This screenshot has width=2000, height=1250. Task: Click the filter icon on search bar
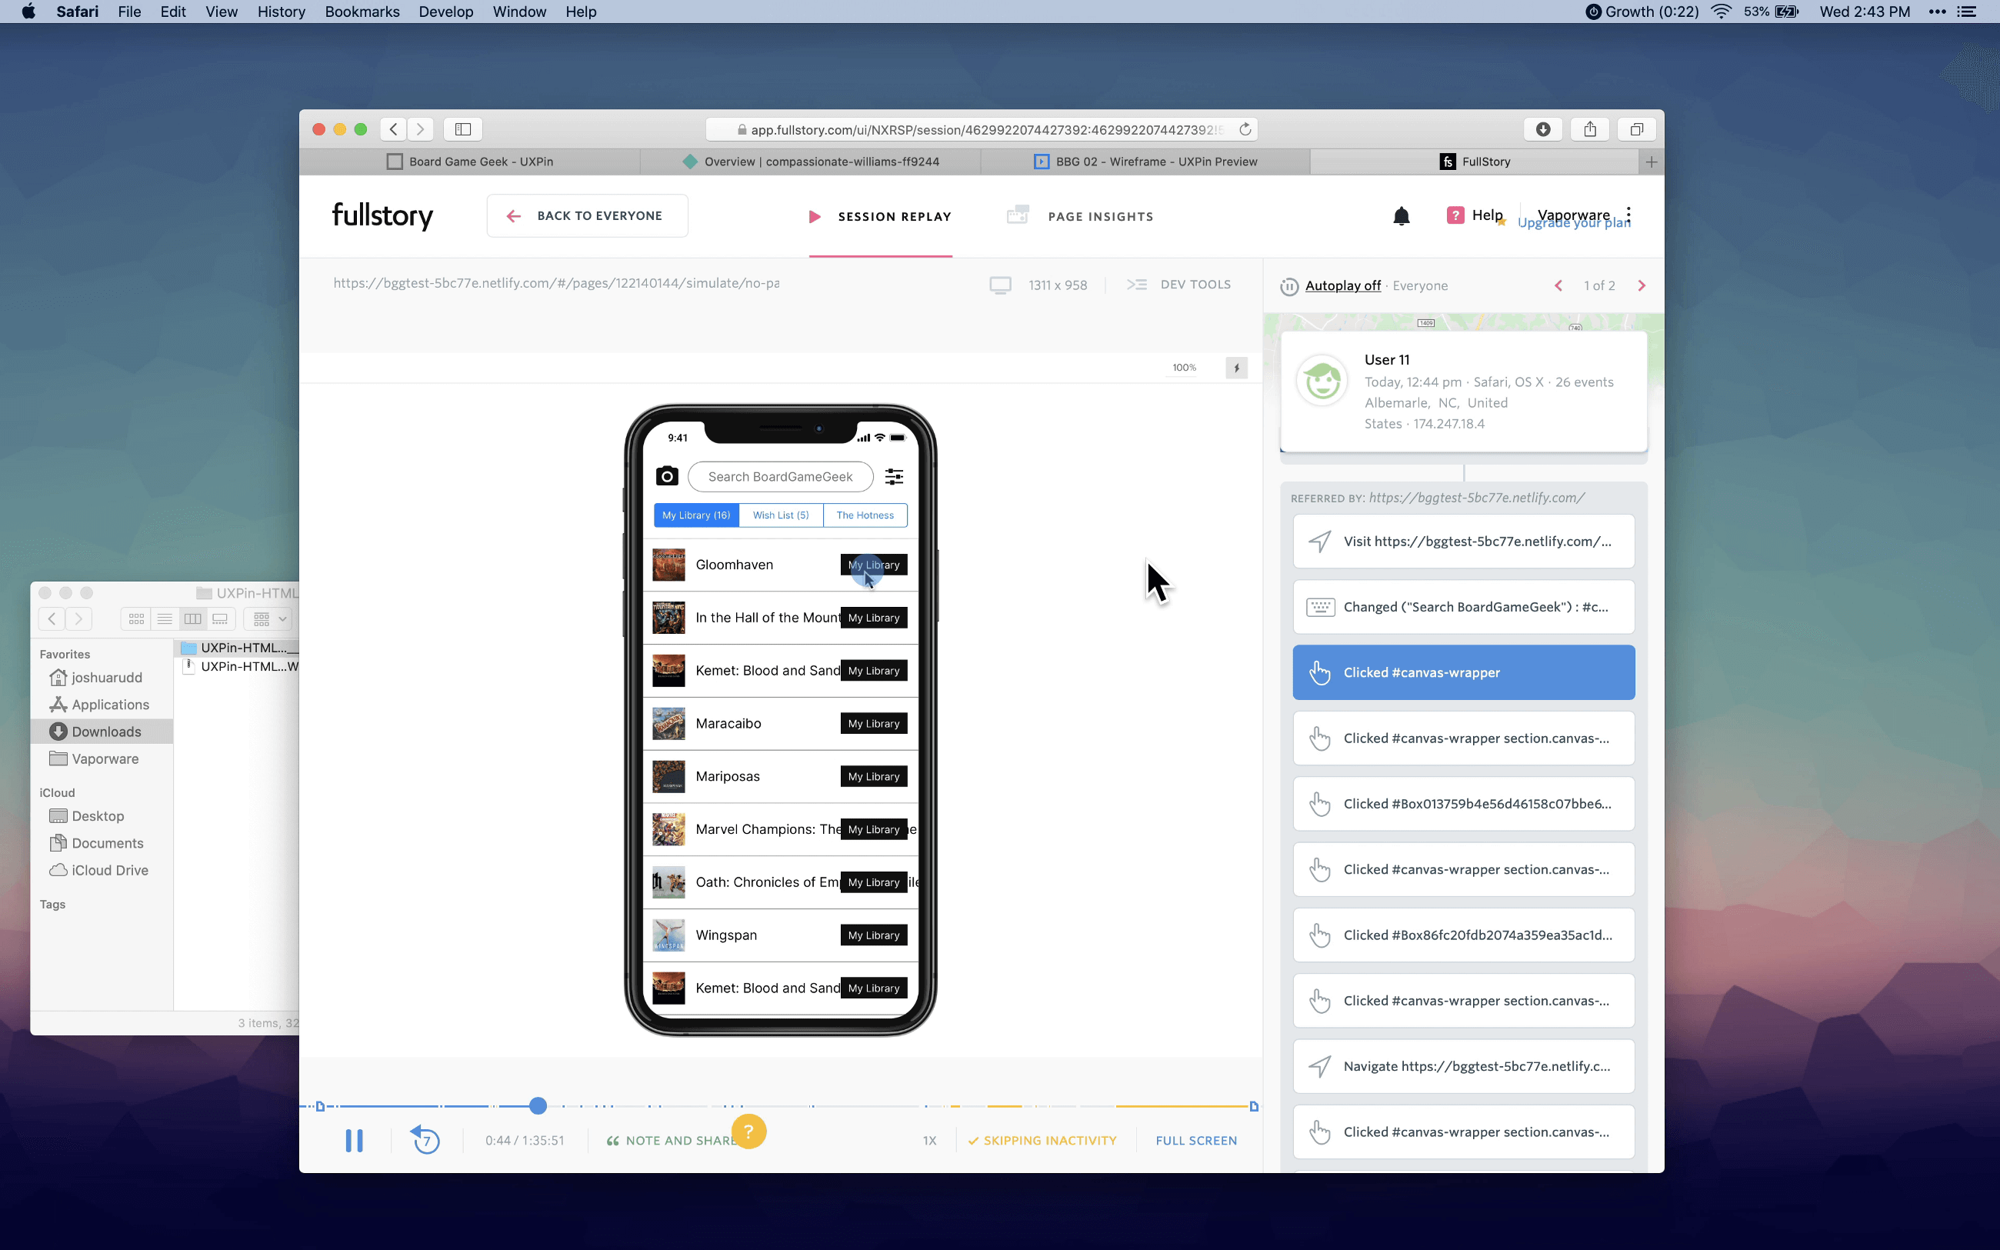click(894, 475)
